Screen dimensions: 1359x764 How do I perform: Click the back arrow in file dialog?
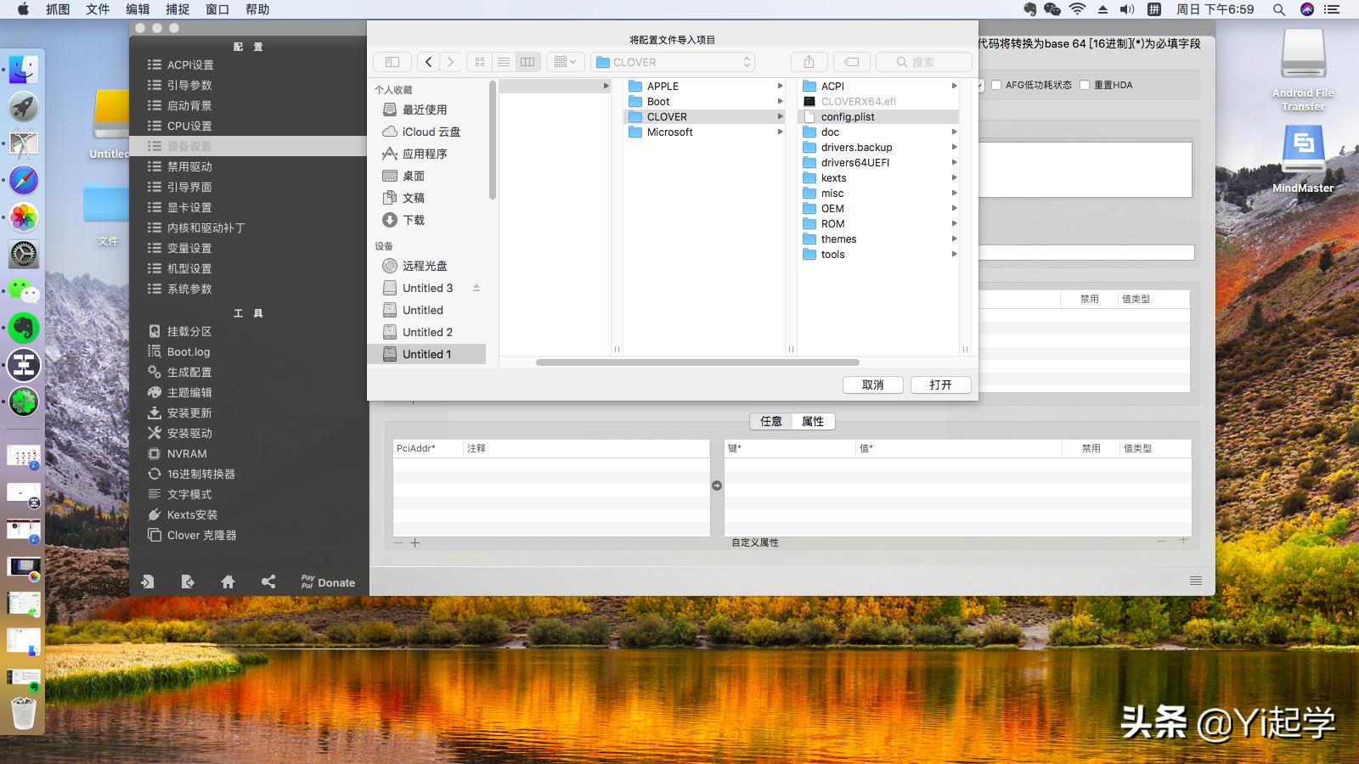429,62
